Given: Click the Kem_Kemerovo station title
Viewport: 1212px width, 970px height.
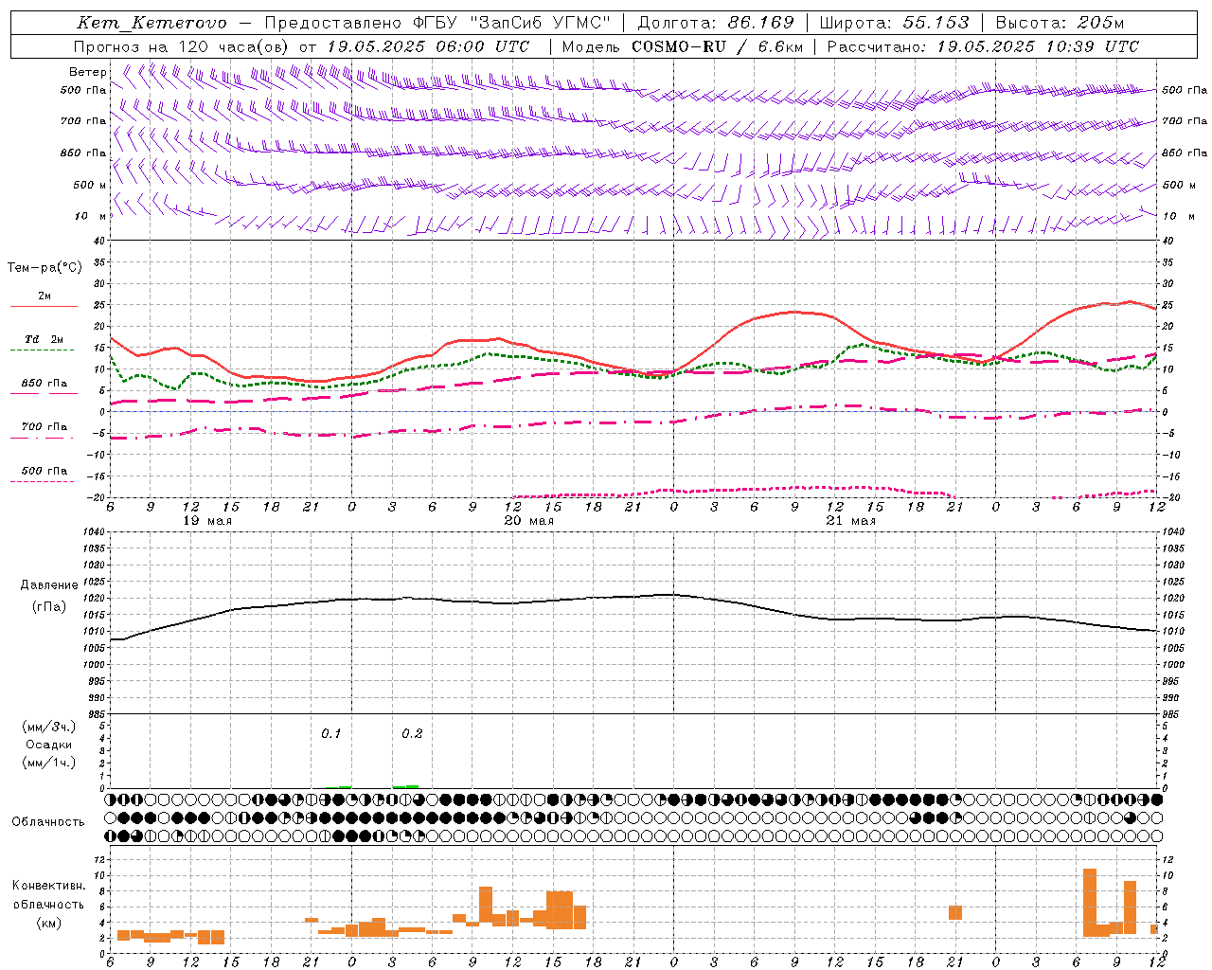Looking at the screenshot, I should pos(151,23).
